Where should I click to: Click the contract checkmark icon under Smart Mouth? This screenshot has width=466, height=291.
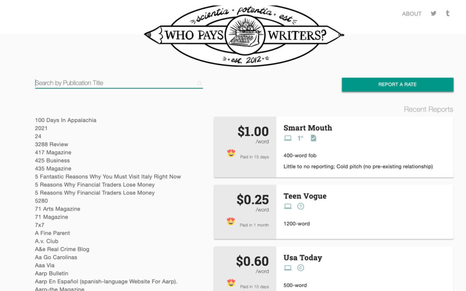coord(313,138)
